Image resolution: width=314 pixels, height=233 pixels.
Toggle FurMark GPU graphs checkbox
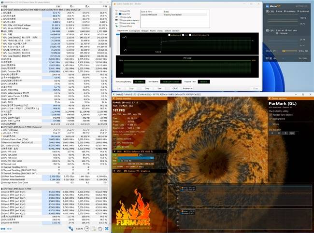114,147
